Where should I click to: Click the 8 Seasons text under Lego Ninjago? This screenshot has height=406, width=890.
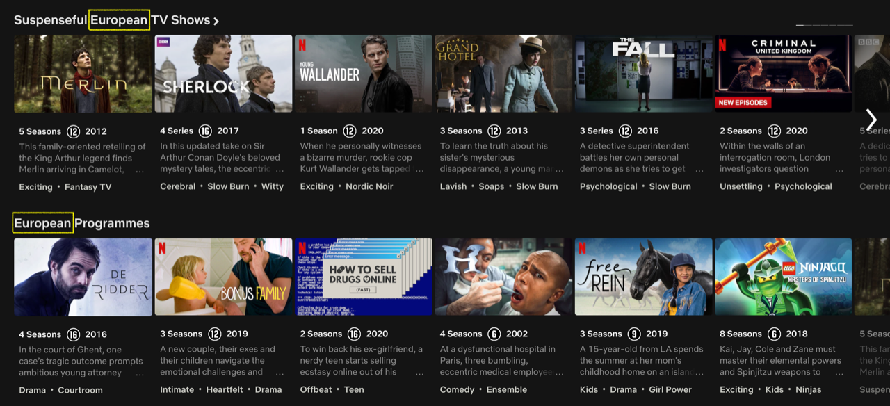click(741, 334)
